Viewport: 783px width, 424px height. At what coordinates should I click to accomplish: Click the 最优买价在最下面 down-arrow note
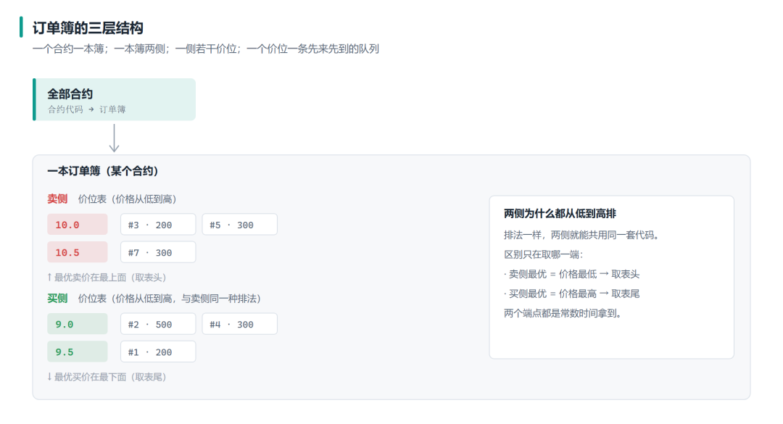[x=107, y=377]
